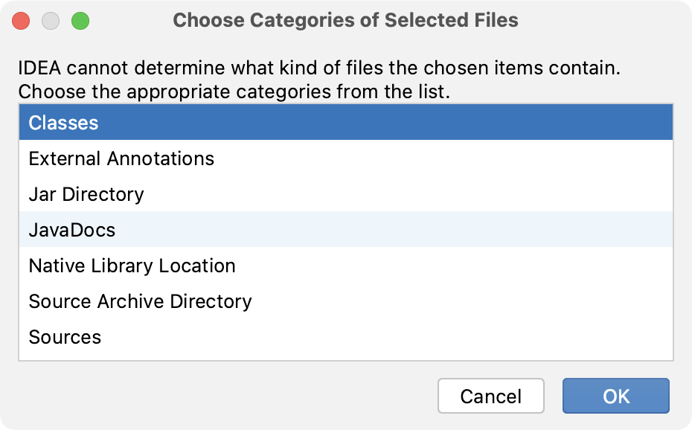The width and height of the screenshot is (692, 430).
Task: Click the word Location in Native Library Location
Action: pyautogui.click(x=197, y=266)
